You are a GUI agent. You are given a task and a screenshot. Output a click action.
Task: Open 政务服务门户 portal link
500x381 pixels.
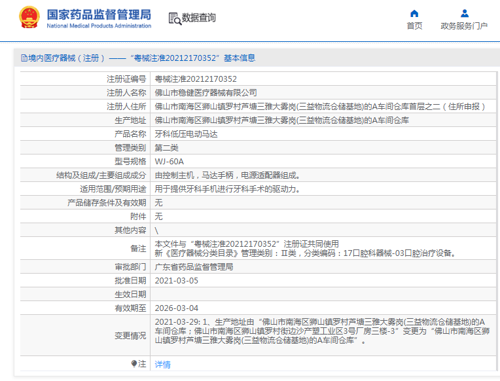click(464, 26)
